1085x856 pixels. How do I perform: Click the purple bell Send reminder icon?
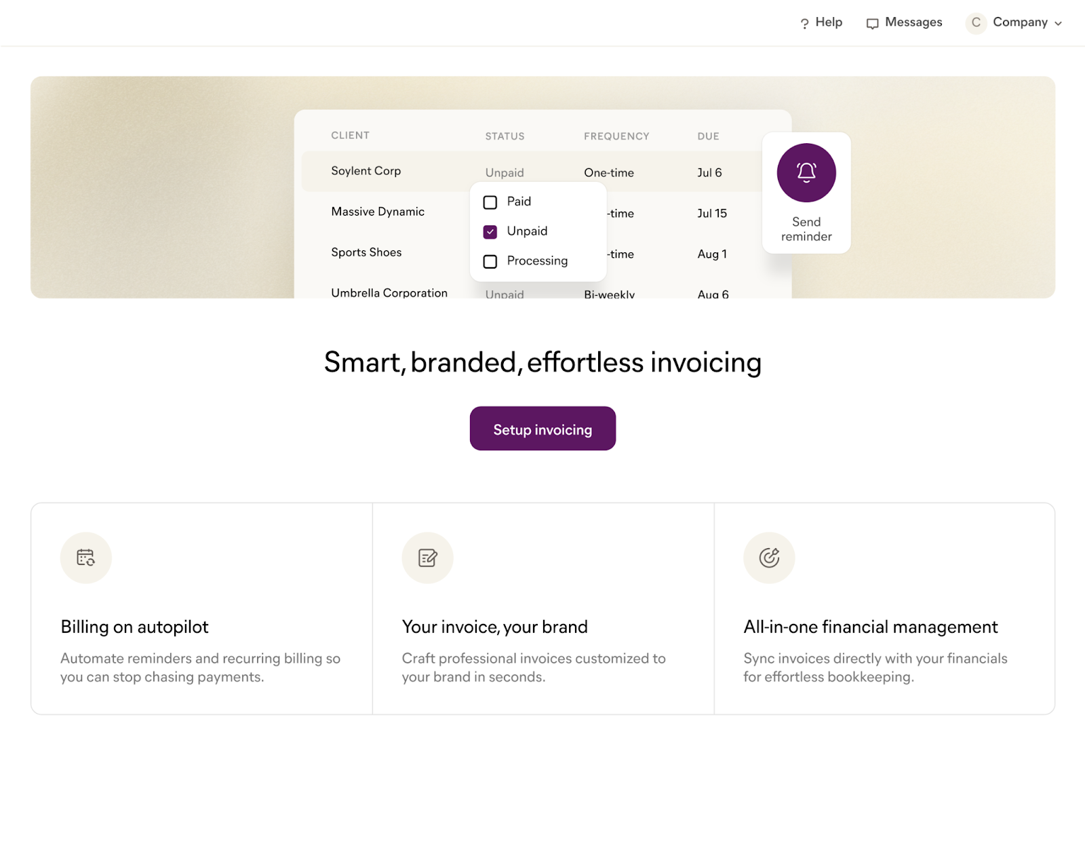tap(806, 172)
